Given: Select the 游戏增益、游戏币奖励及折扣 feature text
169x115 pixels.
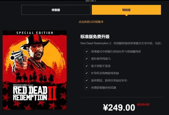Looking at the screenshot, I should 109,80.
